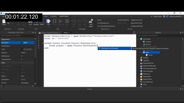Image resolution: width=184 pixels, height=103 pixels.
Task: Collapse the code fold on line 4
Action: (x=43, y=43)
